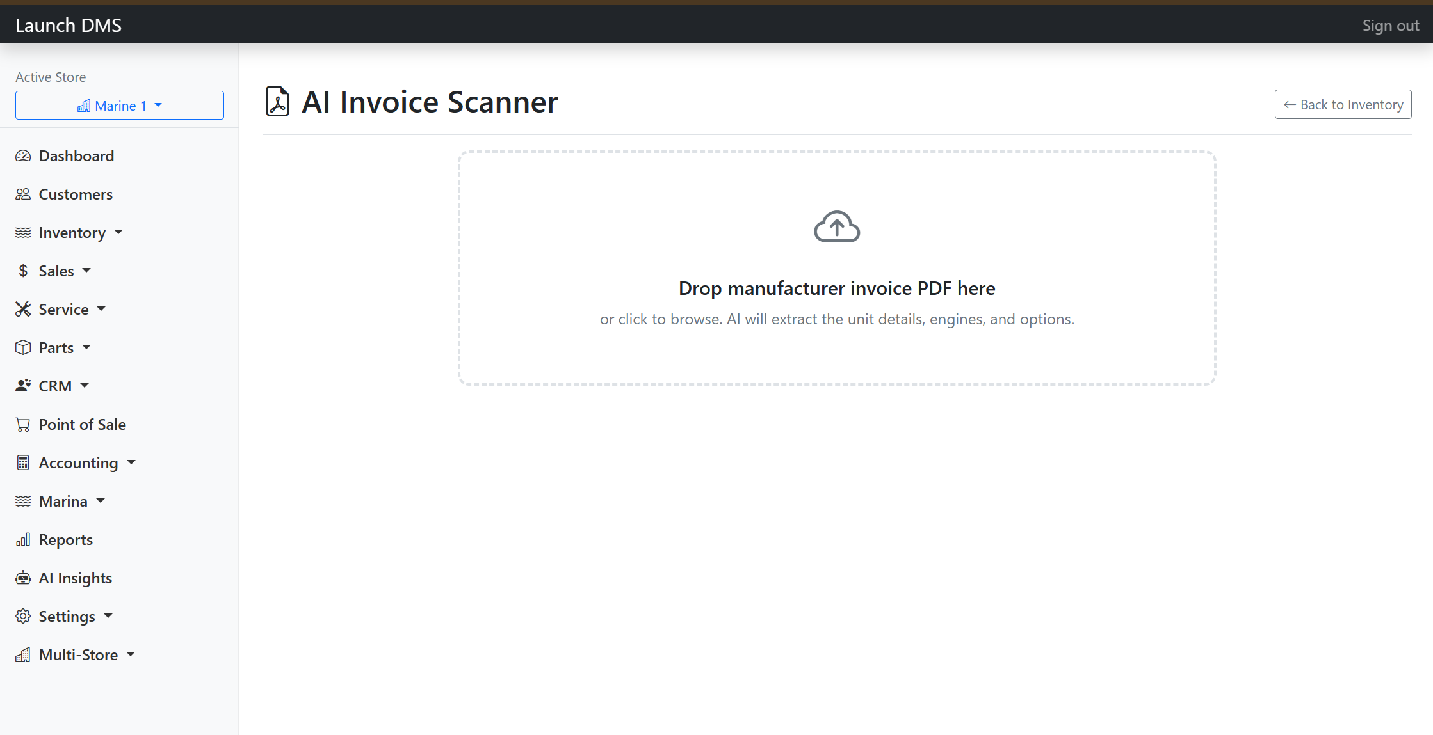Click the Launch DMS brand link
The height and width of the screenshot is (735, 1433).
pos(69,26)
